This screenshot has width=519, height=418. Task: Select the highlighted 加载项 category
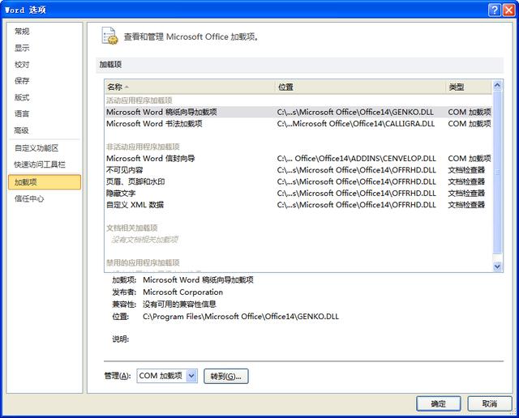point(45,182)
